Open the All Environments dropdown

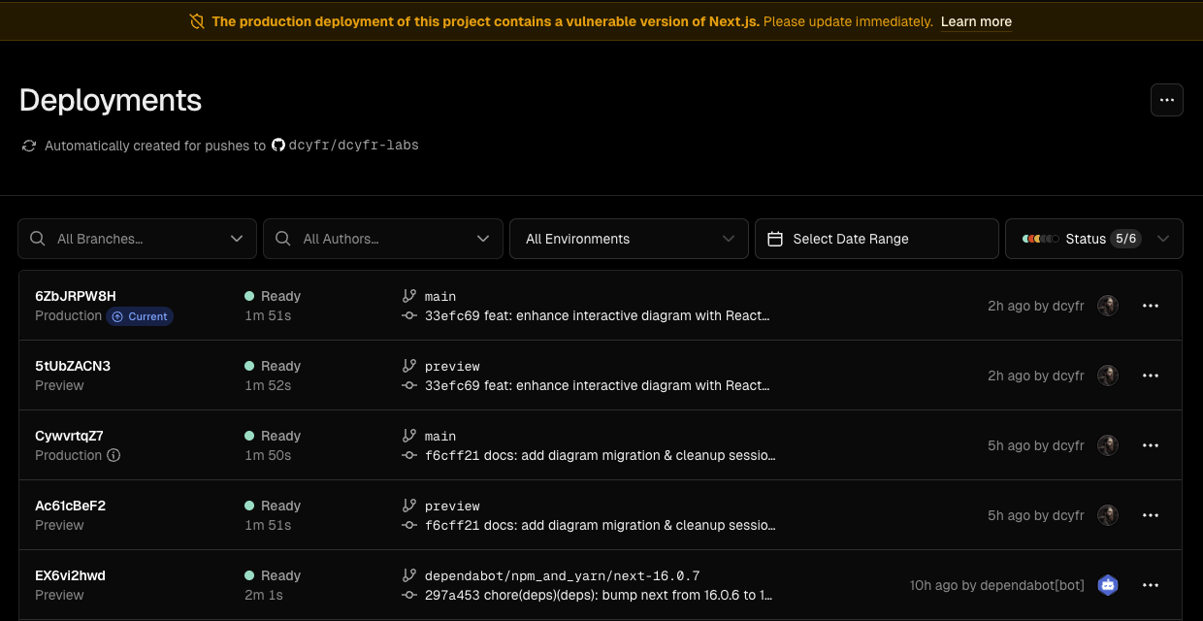[629, 238]
